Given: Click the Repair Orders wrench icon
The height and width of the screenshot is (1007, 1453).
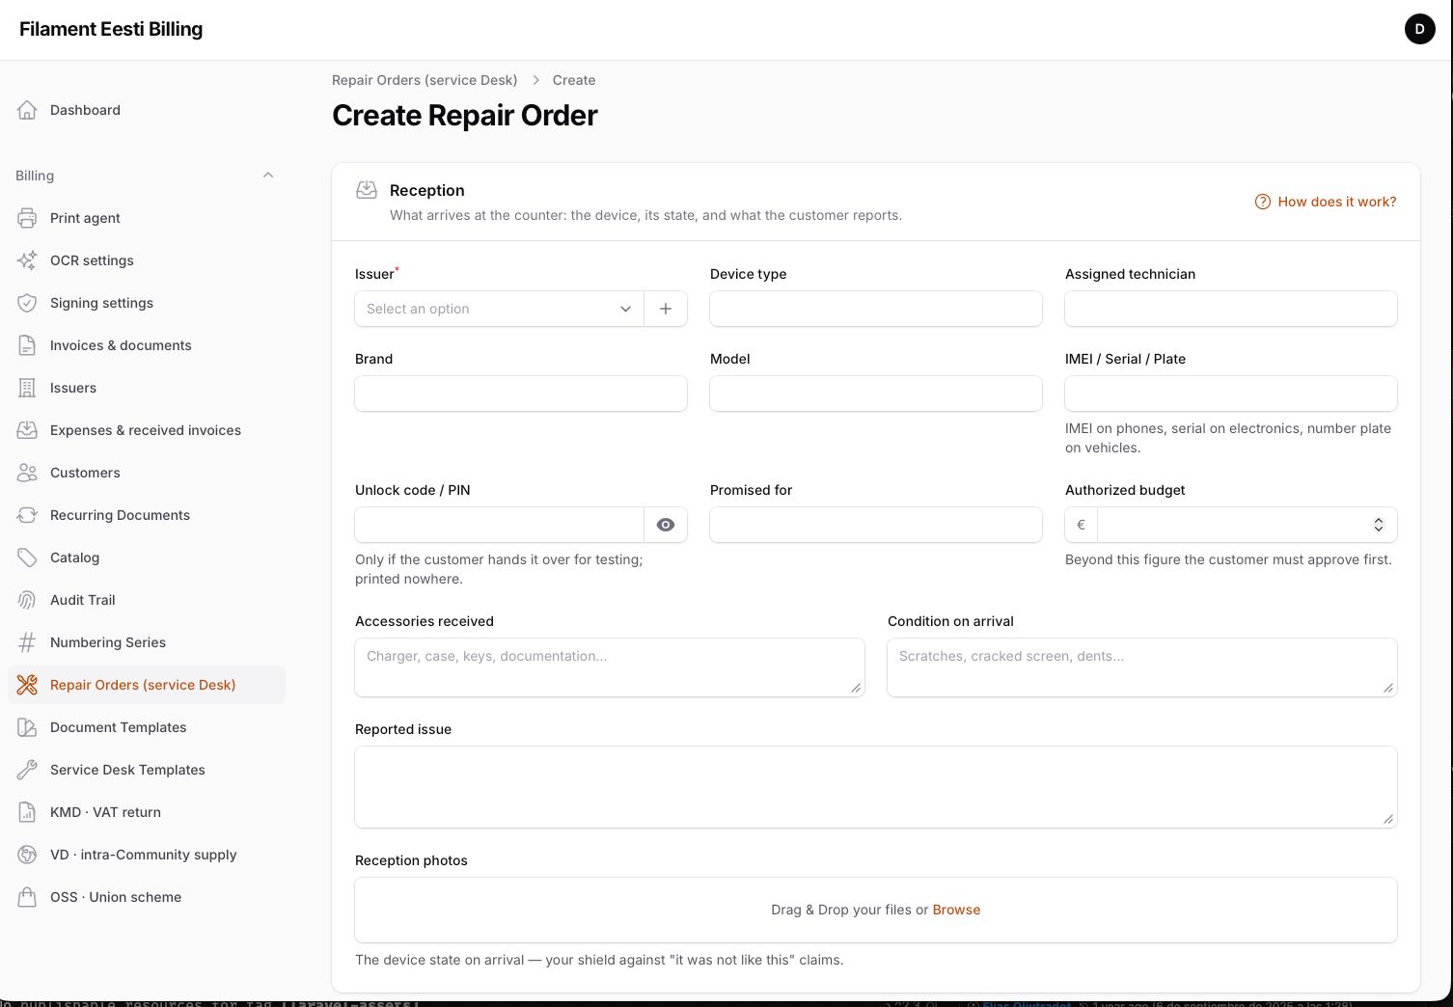Looking at the screenshot, I should (27, 685).
